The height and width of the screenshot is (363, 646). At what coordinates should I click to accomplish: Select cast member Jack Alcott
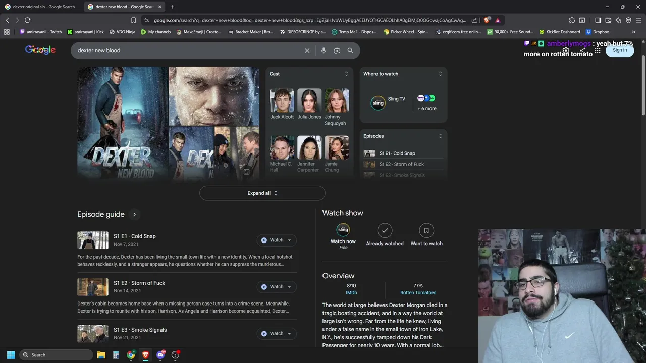point(282,104)
